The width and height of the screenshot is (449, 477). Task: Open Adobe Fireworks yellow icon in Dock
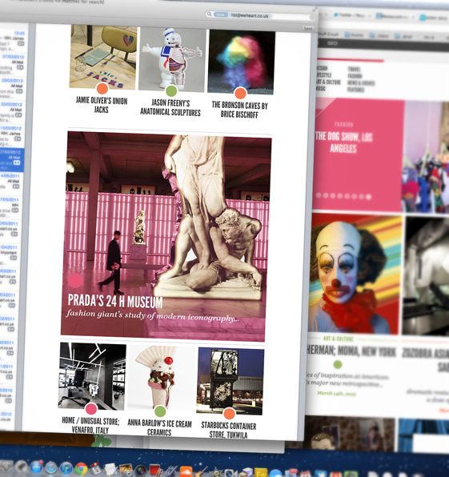(x=261, y=473)
